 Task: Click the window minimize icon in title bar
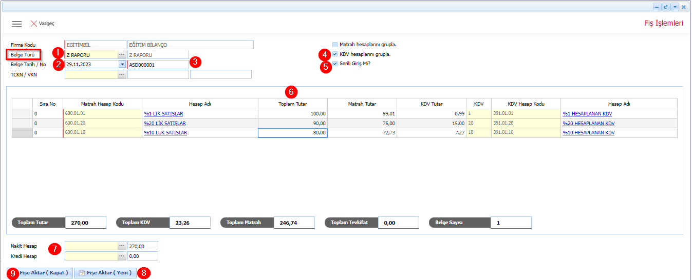coord(657,7)
